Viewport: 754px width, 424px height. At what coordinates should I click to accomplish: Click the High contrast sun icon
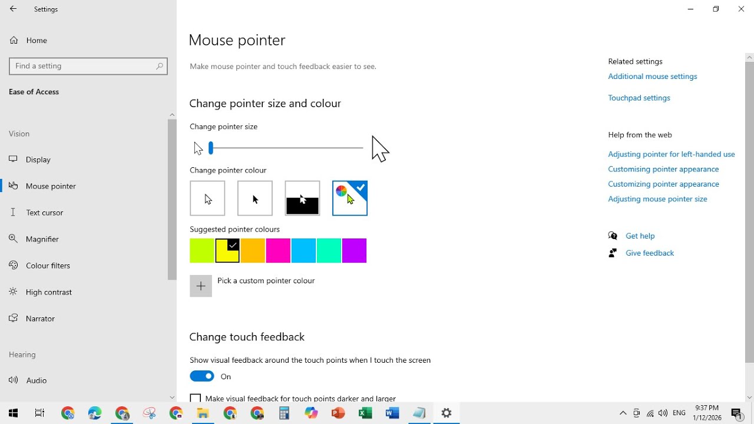[x=13, y=292]
